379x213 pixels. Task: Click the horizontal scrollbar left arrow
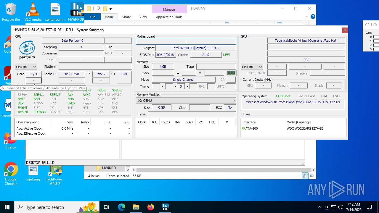(134, 170)
